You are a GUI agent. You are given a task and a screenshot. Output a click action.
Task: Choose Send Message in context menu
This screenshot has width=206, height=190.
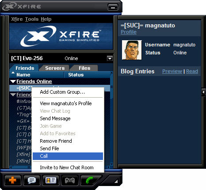point(55,118)
